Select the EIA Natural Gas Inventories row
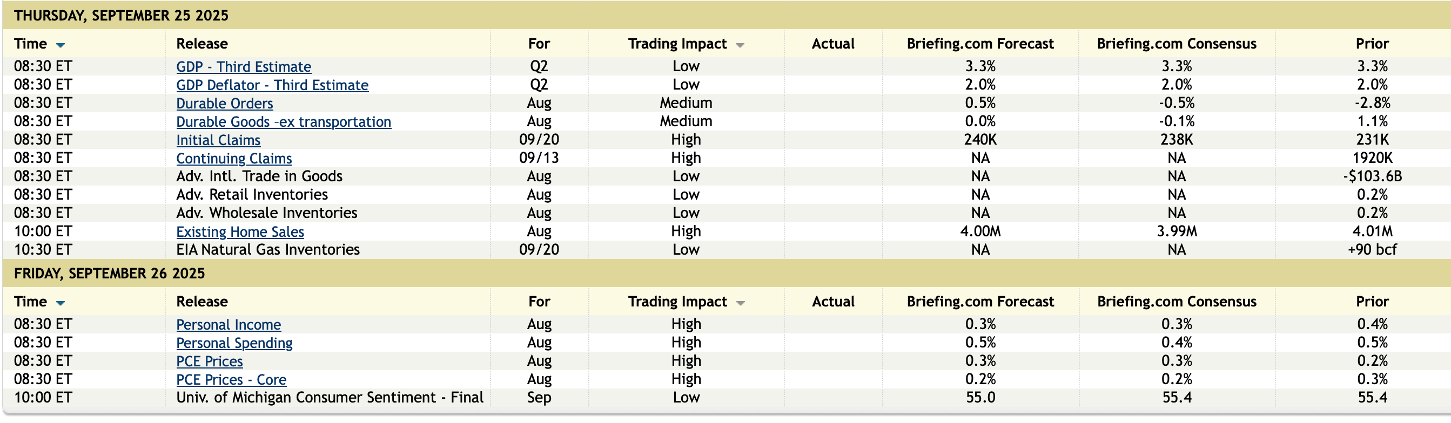The image size is (1451, 423). coord(267,250)
